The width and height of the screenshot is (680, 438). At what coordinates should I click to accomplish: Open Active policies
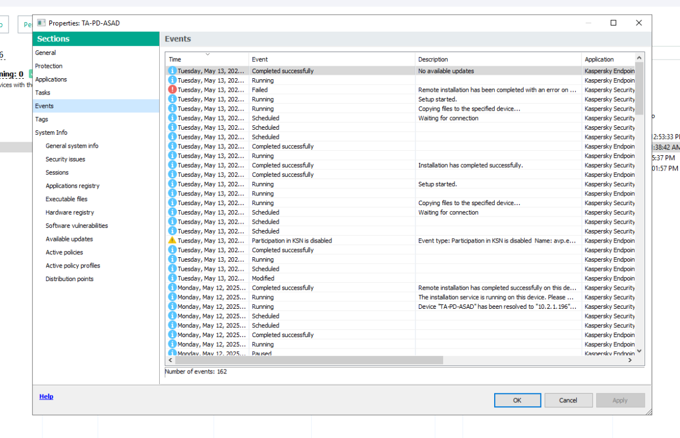(x=64, y=252)
